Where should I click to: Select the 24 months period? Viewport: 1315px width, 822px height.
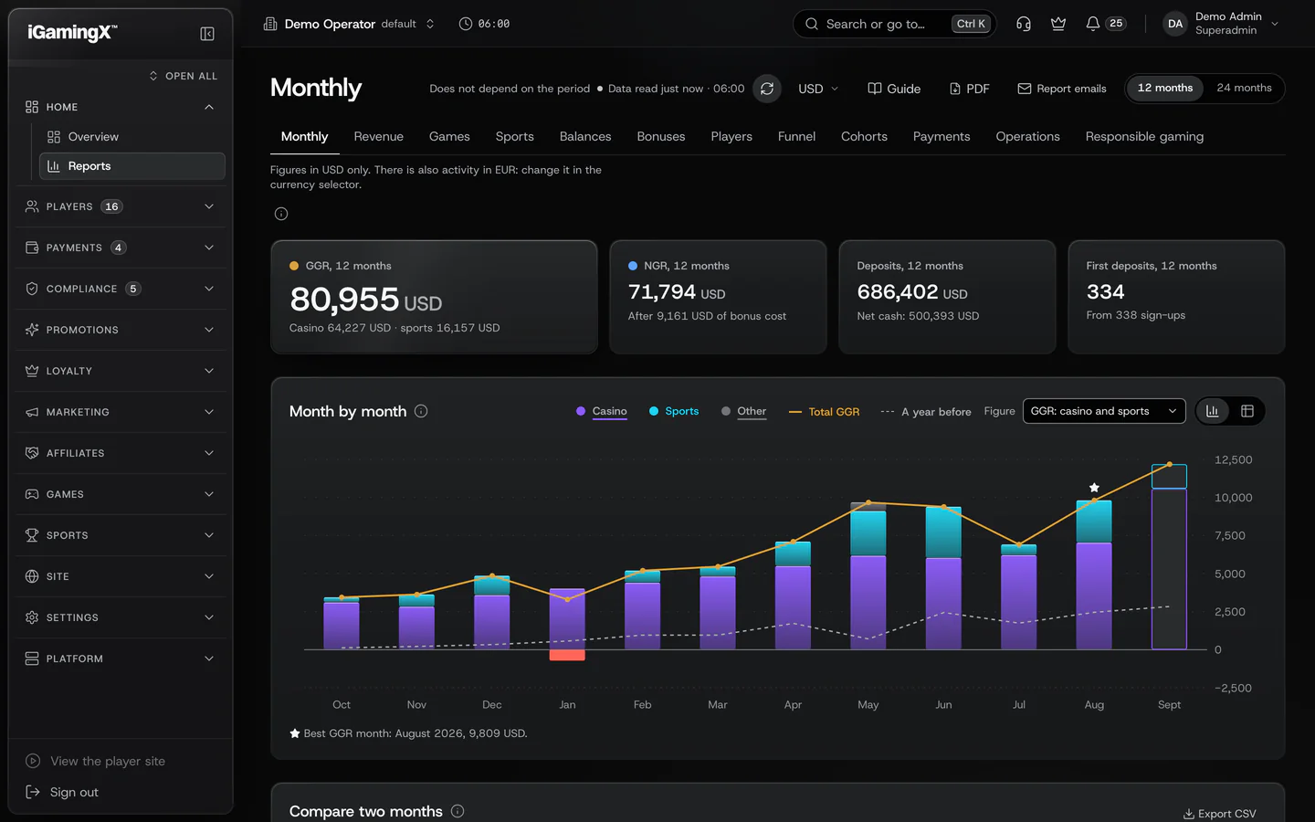[x=1244, y=88]
